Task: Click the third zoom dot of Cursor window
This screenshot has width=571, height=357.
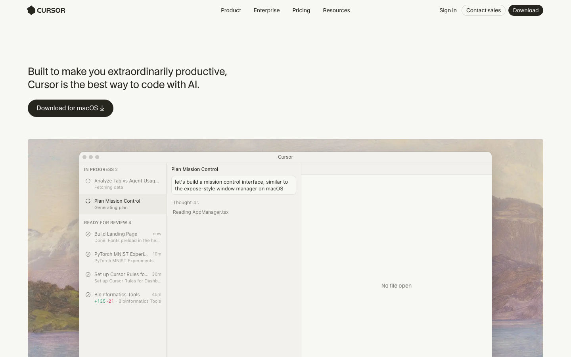Action: point(97,157)
